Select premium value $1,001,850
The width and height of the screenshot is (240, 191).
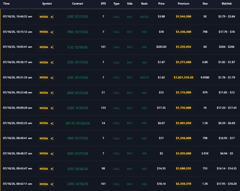[x=184, y=123]
